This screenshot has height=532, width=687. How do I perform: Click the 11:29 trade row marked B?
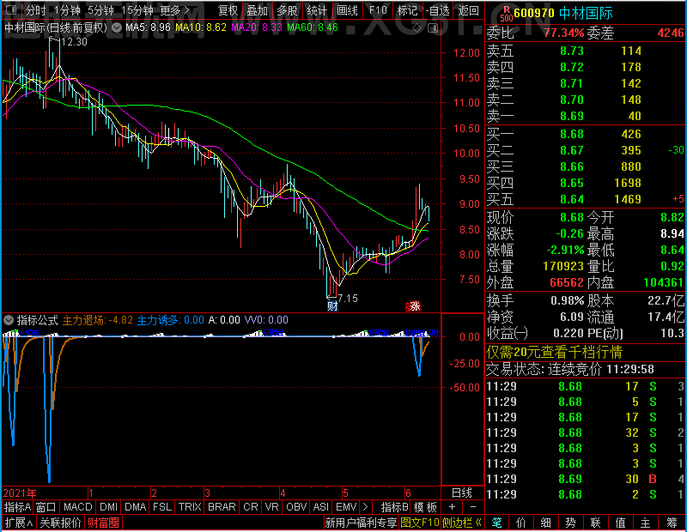[x=586, y=479]
